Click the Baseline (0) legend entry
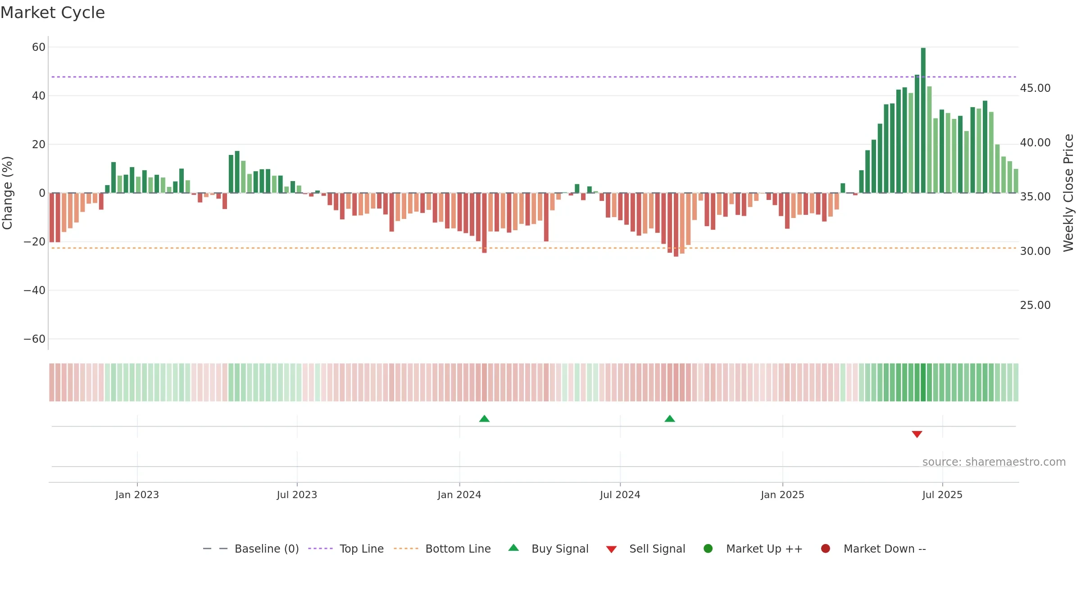Viewport: 1081px width, 608px height. (251, 549)
